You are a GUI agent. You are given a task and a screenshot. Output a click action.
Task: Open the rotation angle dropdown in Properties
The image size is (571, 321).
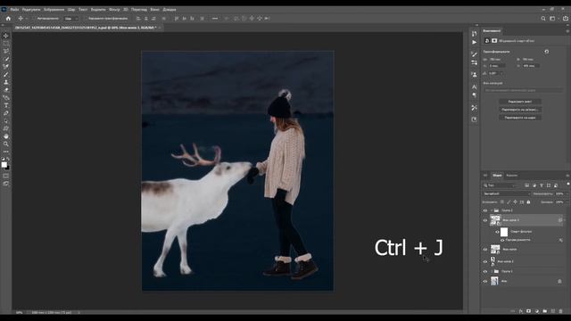(x=501, y=73)
